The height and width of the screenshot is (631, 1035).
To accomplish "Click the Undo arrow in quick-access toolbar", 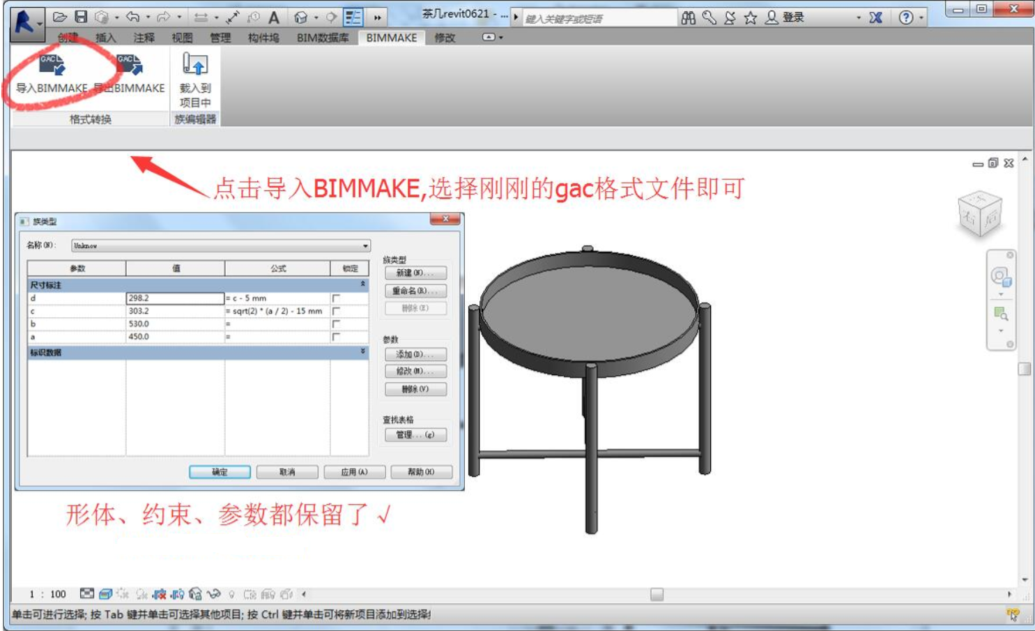I will pyautogui.click(x=132, y=17).
